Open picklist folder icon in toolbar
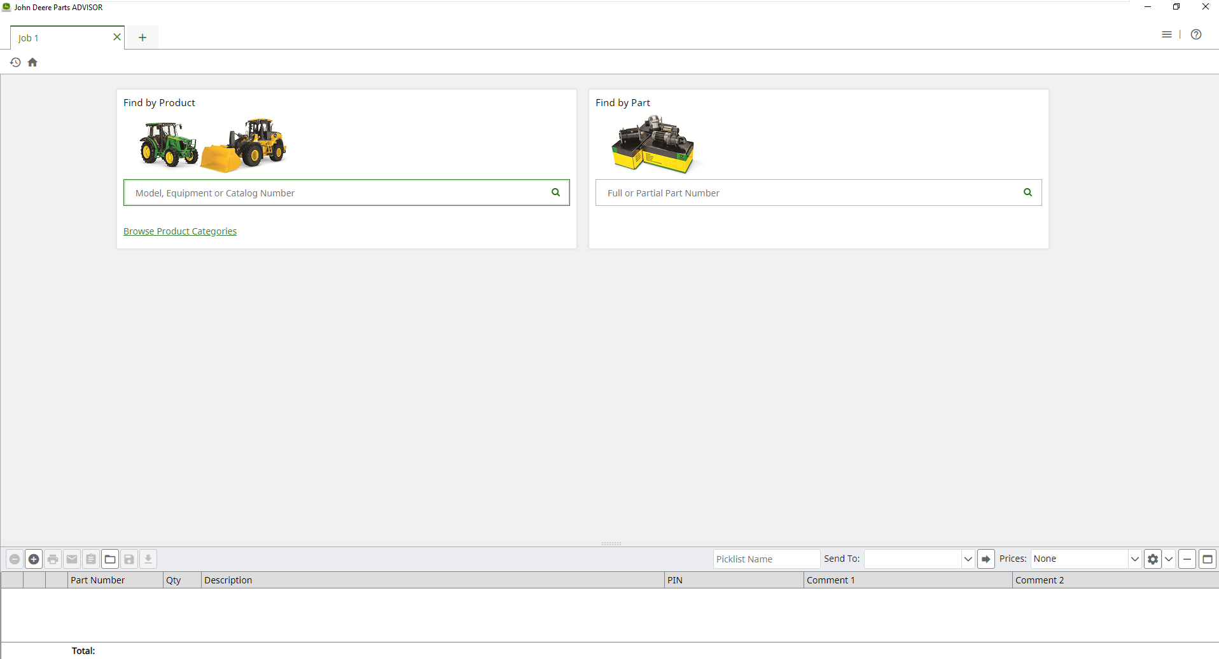 [110, 559]
